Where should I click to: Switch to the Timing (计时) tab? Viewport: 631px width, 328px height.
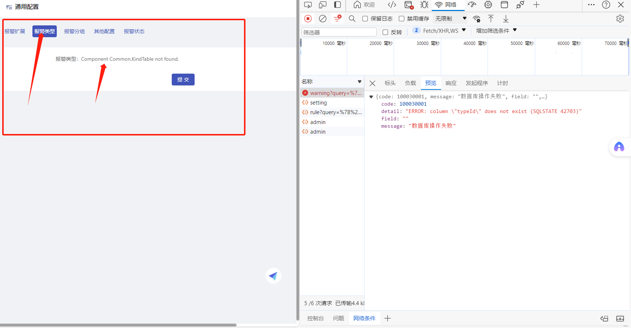pos(502,83)
